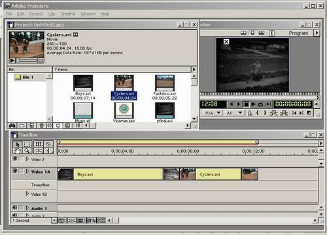Screen dimensions: 327x235
Task: Open the Project window flyout menu arrow
Action: click(x=194, y=69)
